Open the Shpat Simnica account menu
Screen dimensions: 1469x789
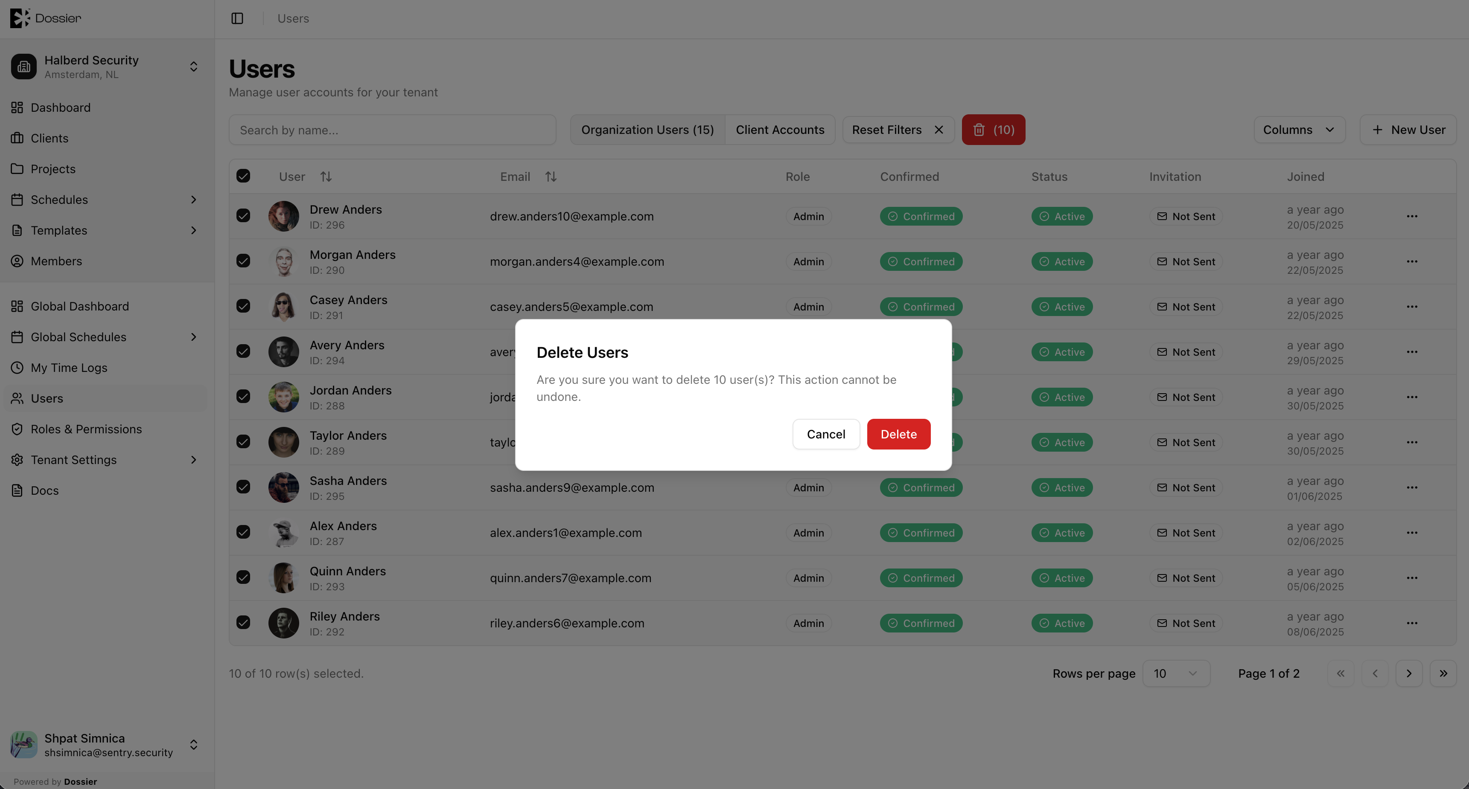pyautogui.click(x=106, y=745)
